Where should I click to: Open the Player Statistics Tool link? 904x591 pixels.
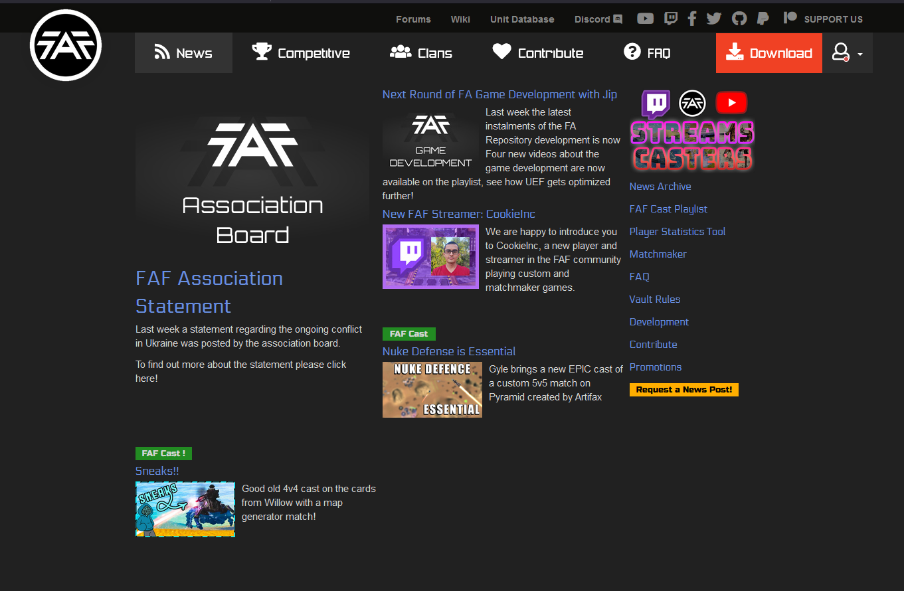[x=678, y=232]
